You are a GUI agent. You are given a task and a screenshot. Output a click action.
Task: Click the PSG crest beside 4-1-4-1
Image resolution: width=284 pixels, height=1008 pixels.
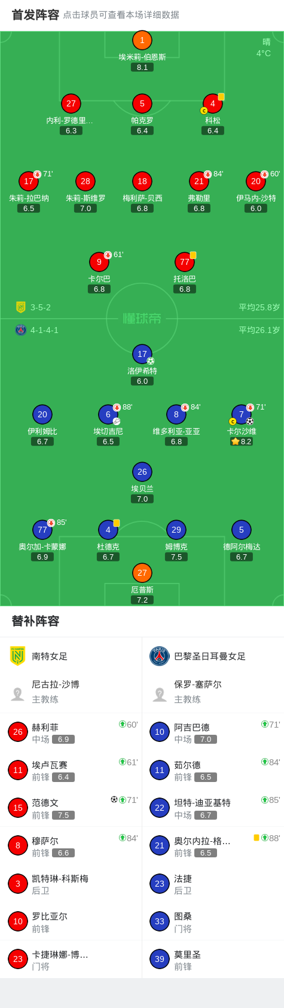21,330
